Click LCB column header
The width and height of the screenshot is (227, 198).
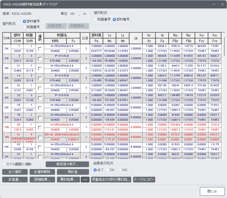click(85, 38)
